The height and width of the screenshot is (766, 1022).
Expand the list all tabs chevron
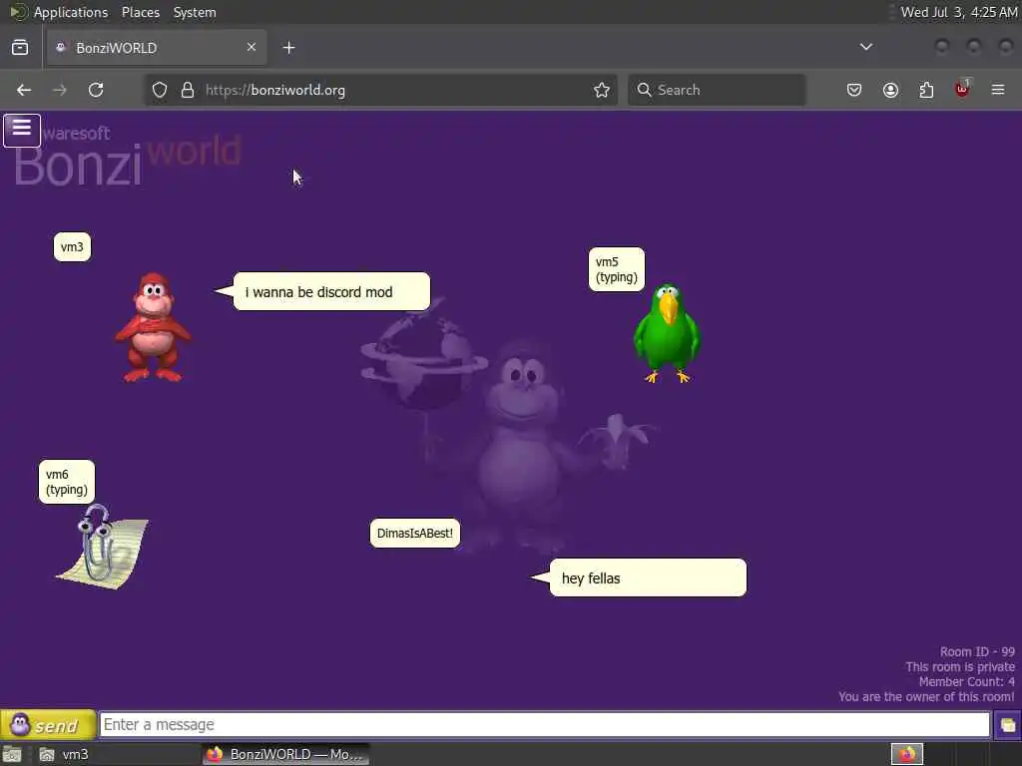click(x=865, y=47)
